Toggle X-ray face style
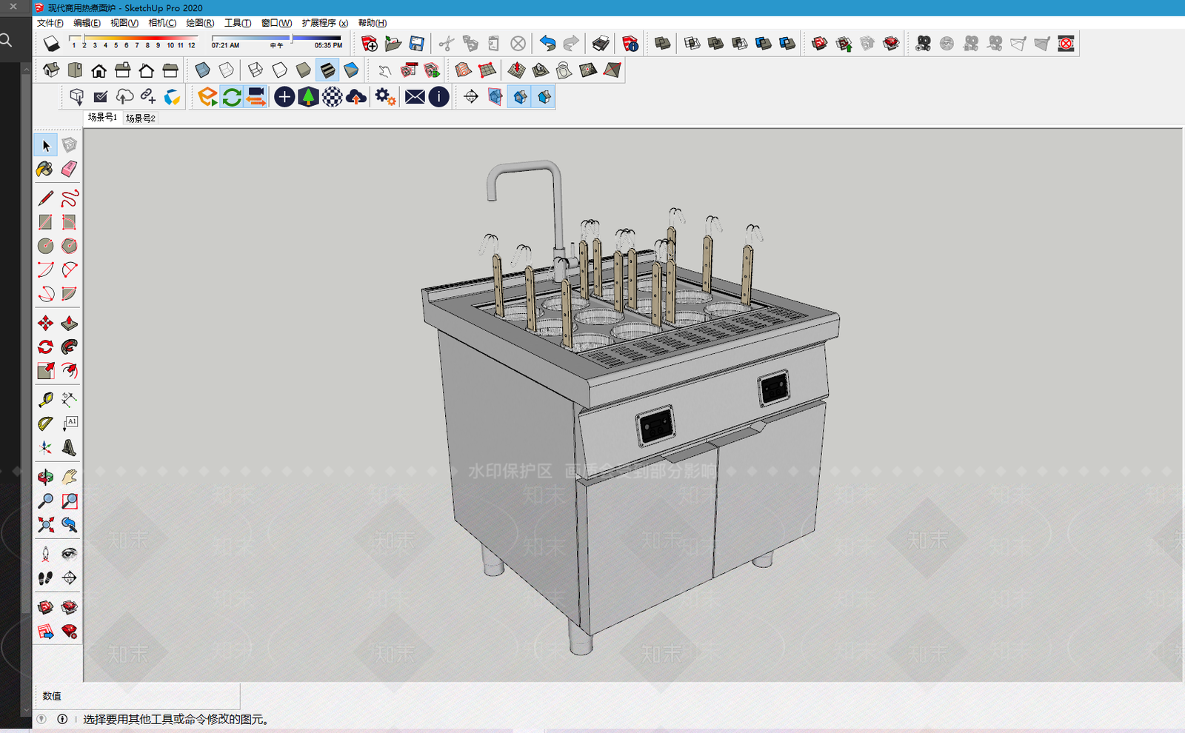This screenshot has width=1185, height=733. [x=202, y=70]
